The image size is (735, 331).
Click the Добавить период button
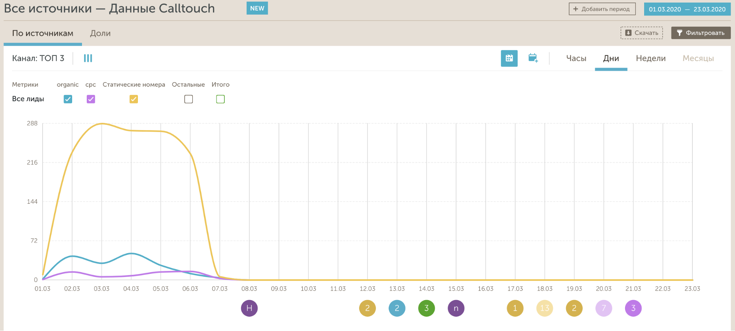tap(602, 9)
